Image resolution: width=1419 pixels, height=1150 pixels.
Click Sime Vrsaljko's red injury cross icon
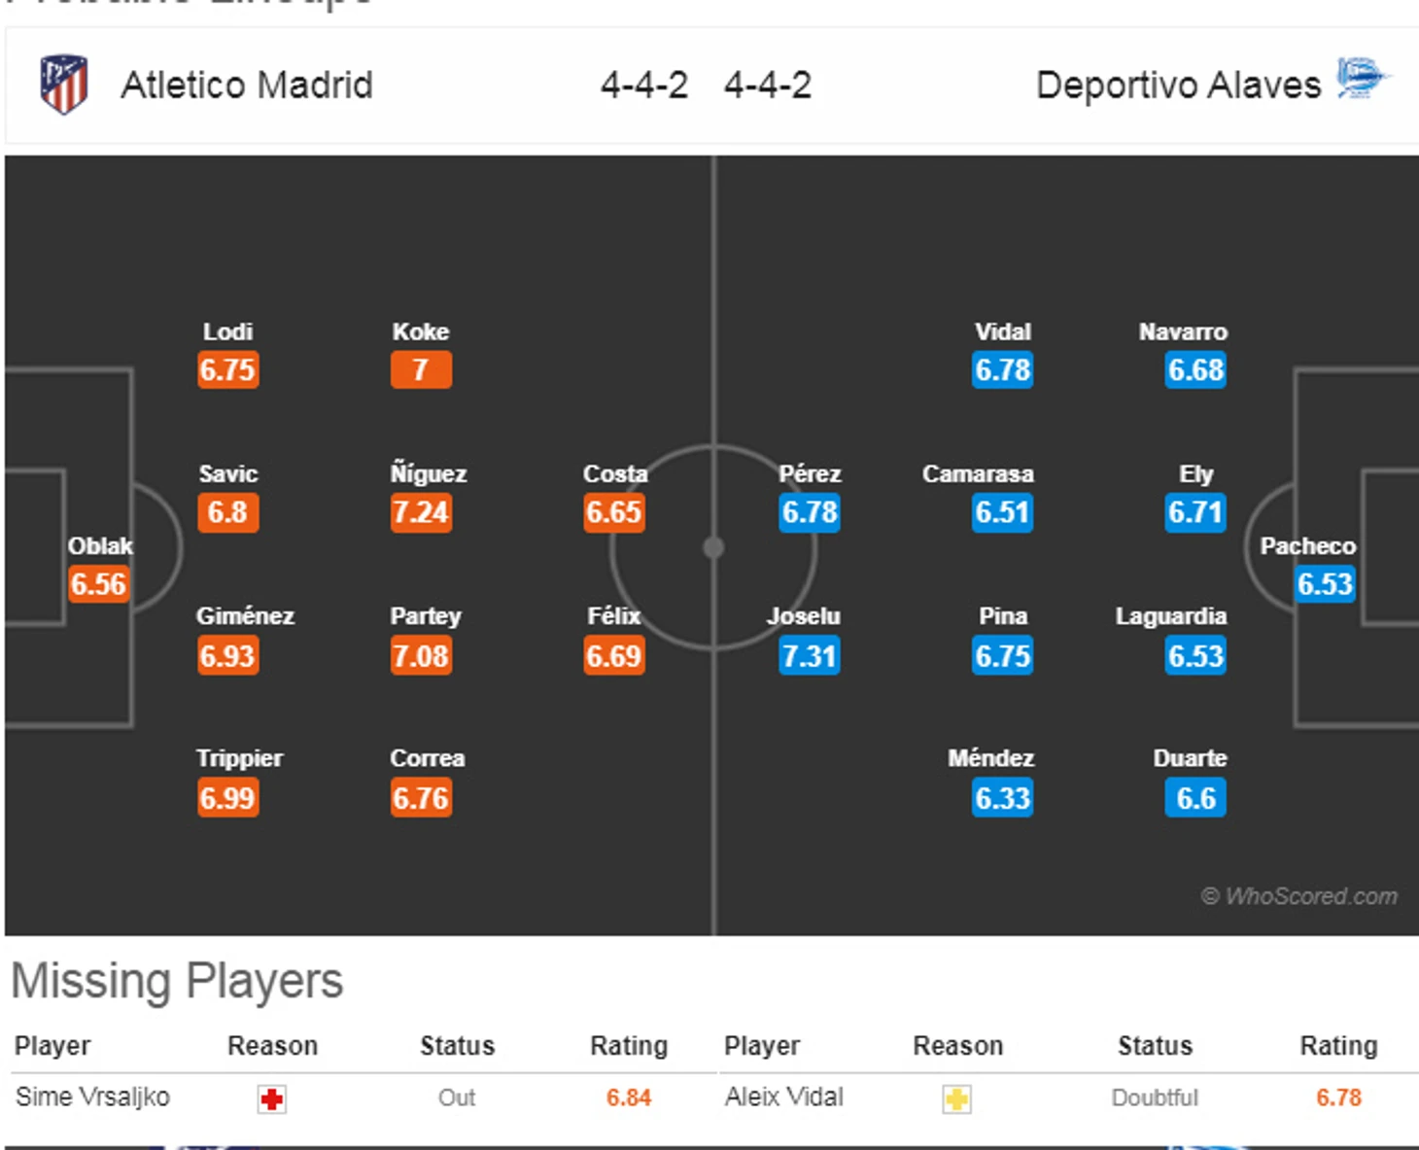click(272, 1099)
